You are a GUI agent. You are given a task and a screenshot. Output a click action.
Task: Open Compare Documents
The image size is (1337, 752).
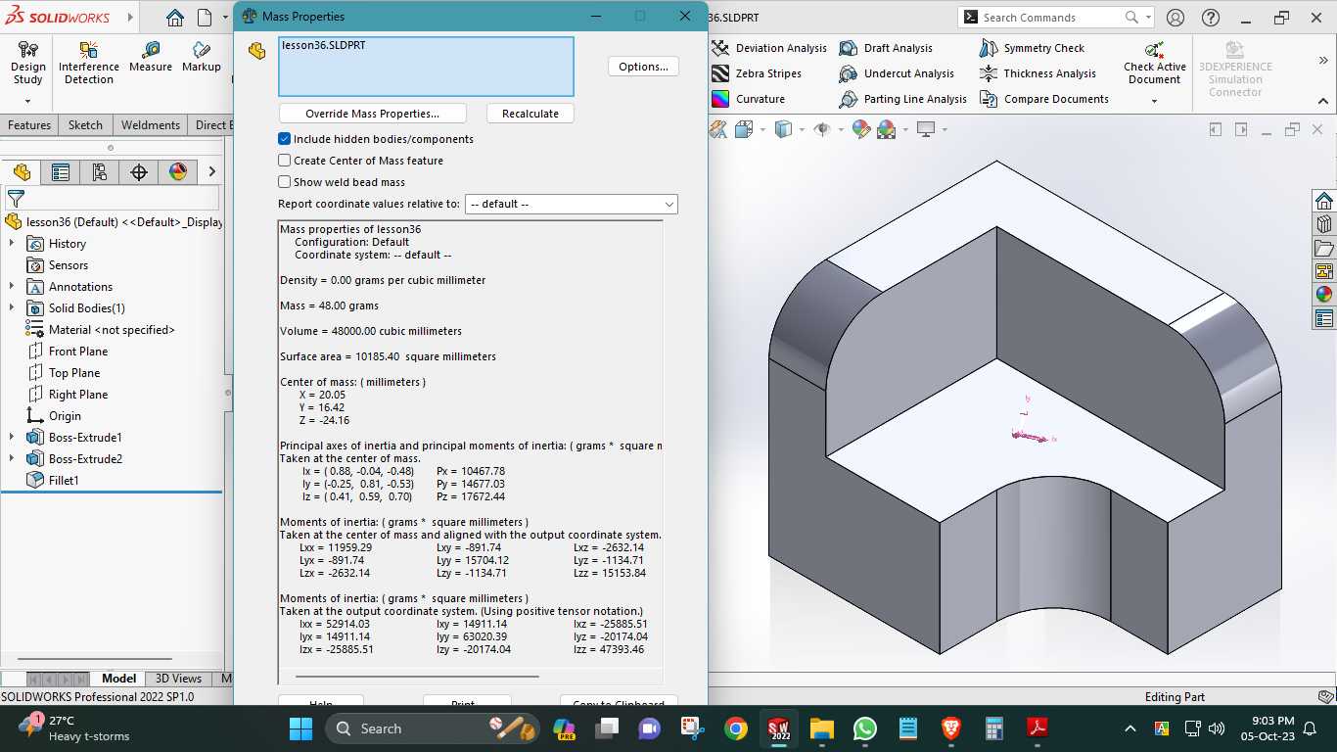(x=1044, y=99)
